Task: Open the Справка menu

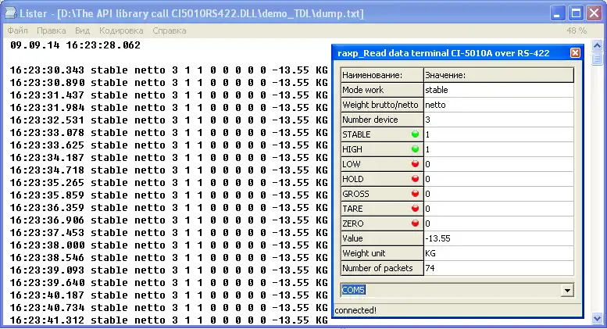Action: pyautogui.click(x=170, y=30)
